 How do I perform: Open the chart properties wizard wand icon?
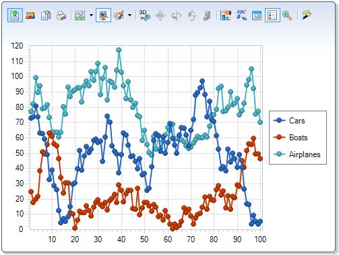click(x=307, y=16)
